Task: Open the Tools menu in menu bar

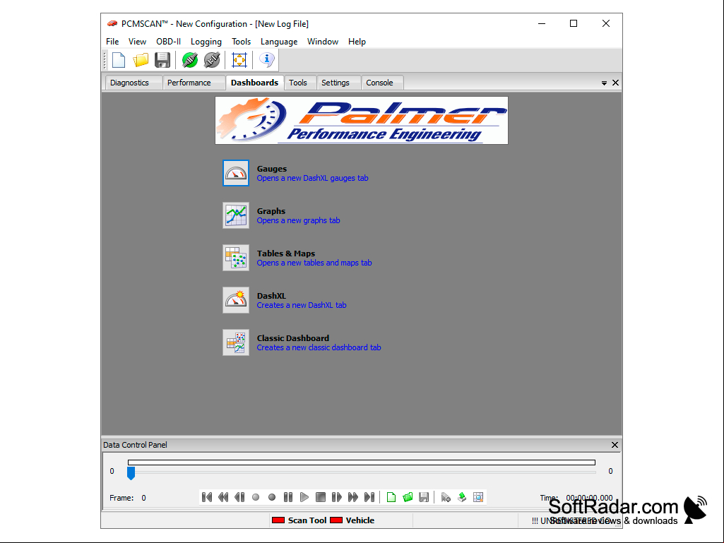Action: pos(241,42)
